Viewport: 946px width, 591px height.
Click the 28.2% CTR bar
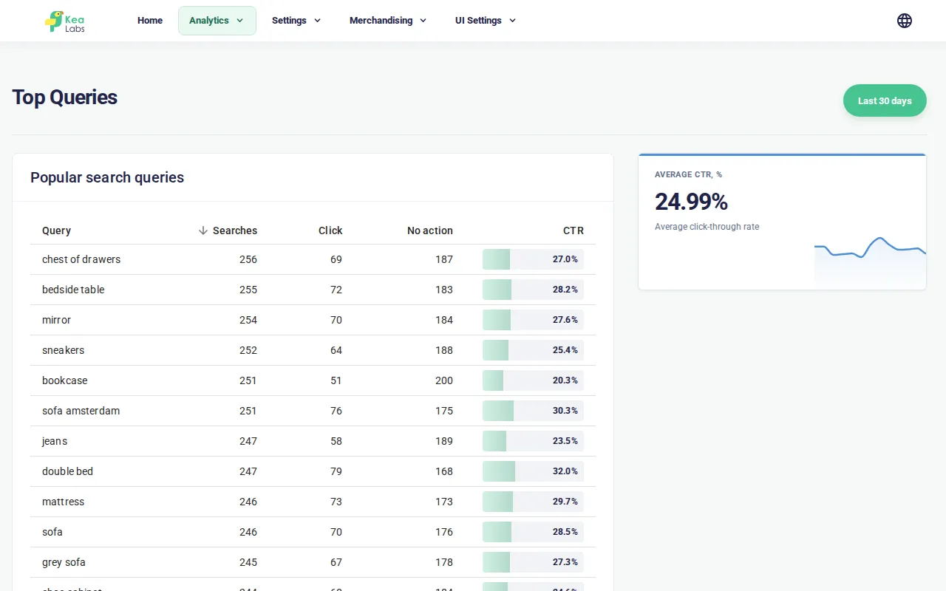pos(533,290)
